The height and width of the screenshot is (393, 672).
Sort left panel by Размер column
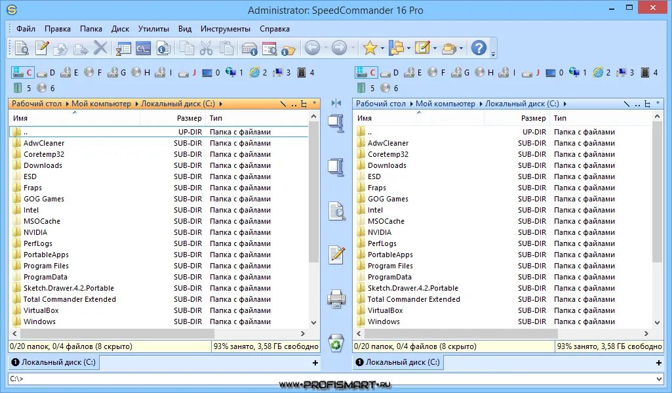189,118
